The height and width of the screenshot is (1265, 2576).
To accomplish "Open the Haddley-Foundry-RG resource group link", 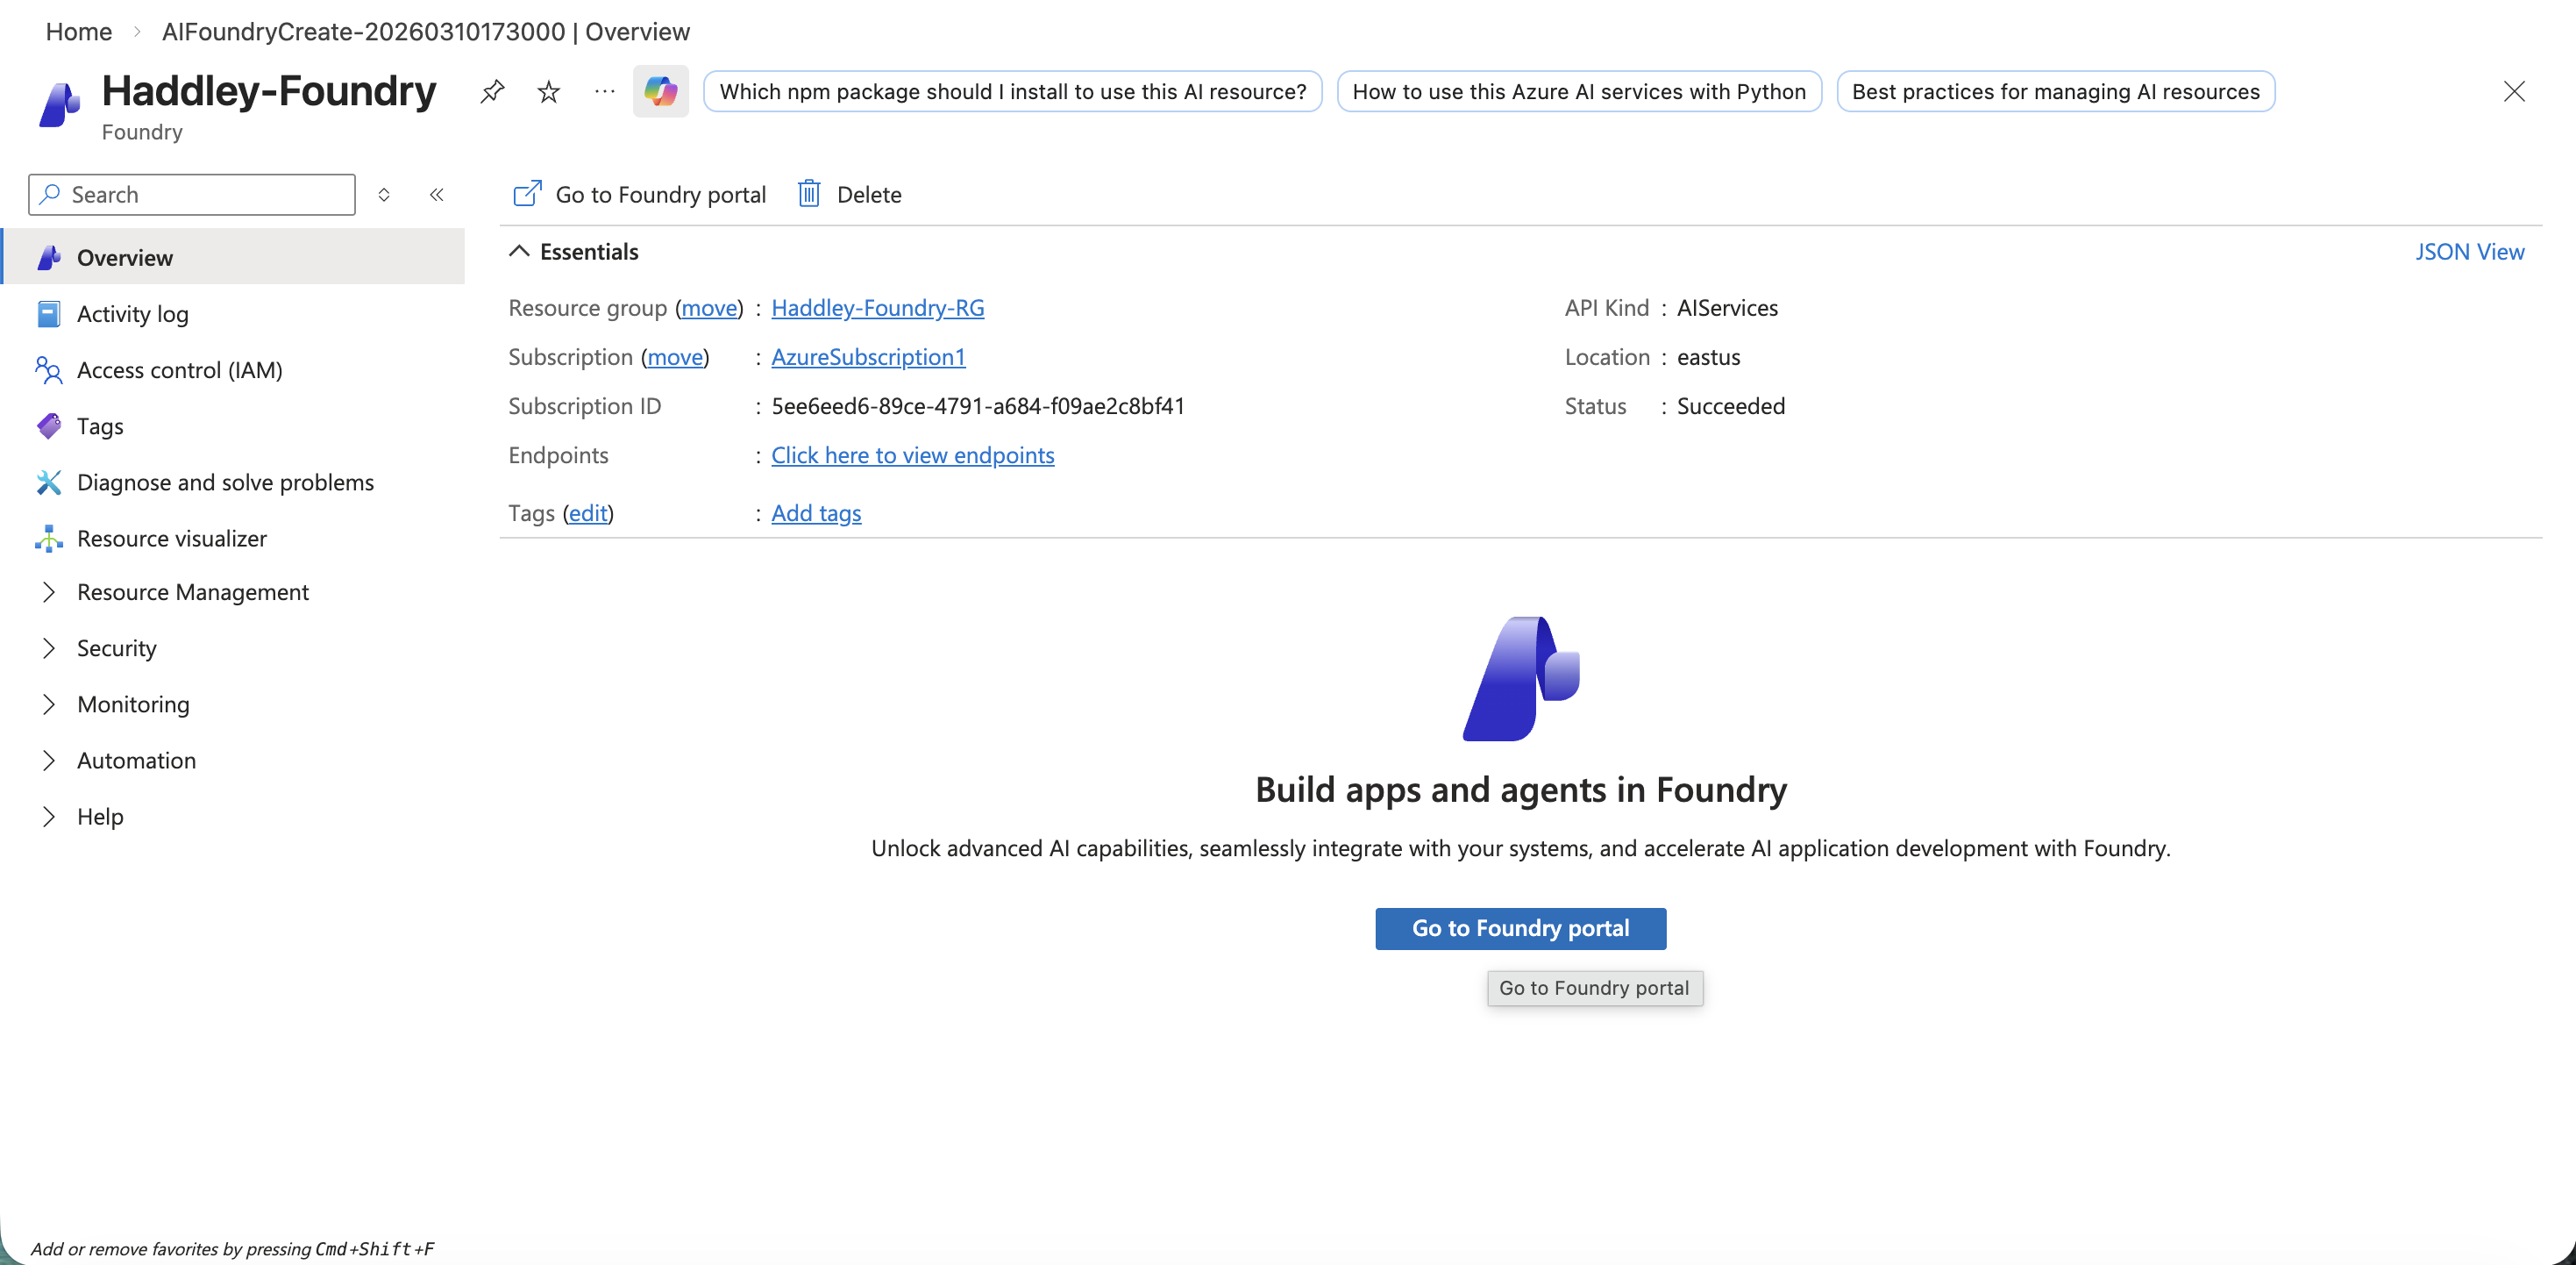I will tap(877, 307).
